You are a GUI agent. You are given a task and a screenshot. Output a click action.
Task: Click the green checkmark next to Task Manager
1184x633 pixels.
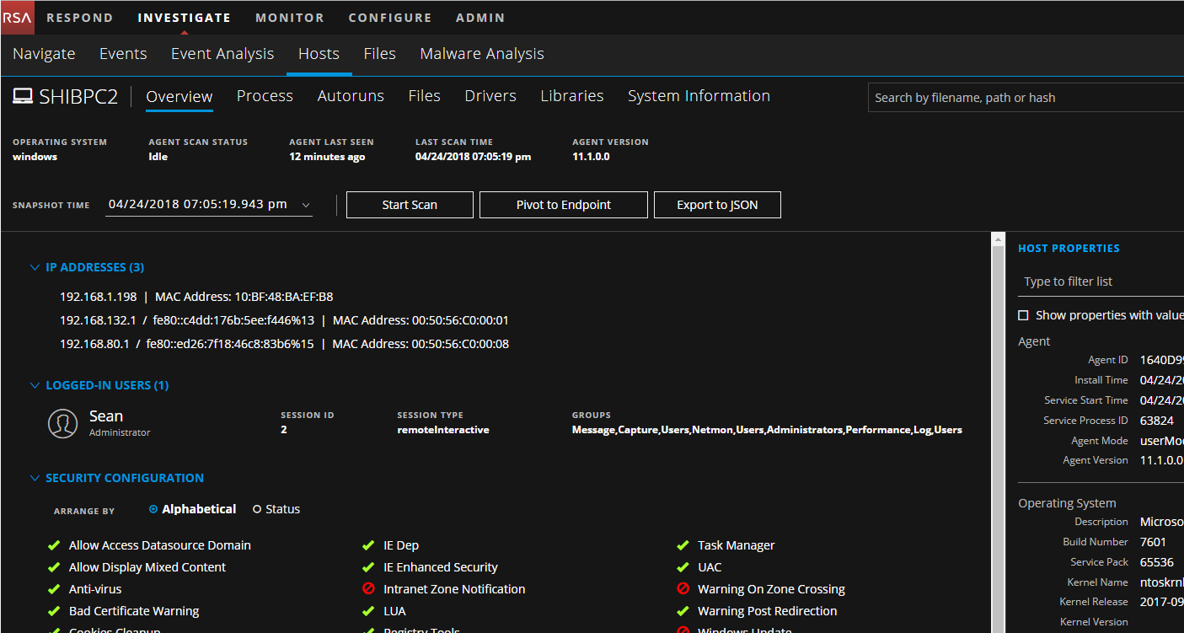(683, 545)
